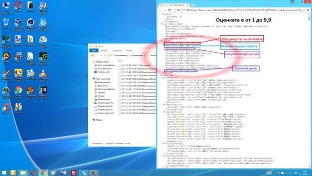Click Този компютър in the breadcrumb path
312x176 pixels.
click(120, 55)
